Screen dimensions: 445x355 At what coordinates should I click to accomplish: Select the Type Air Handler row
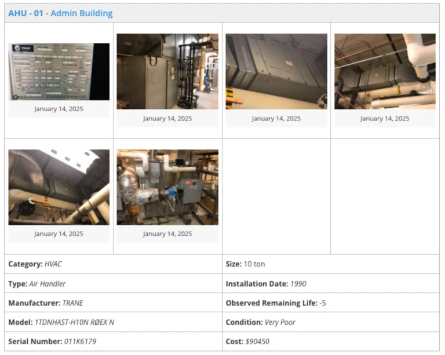click(x=37, y=284)
